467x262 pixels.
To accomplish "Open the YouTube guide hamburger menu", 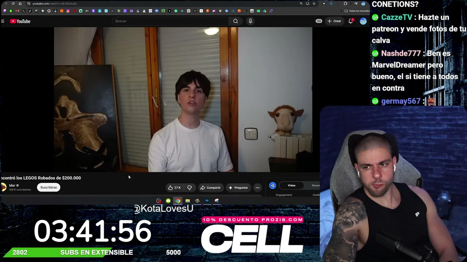I will point(3,21).
